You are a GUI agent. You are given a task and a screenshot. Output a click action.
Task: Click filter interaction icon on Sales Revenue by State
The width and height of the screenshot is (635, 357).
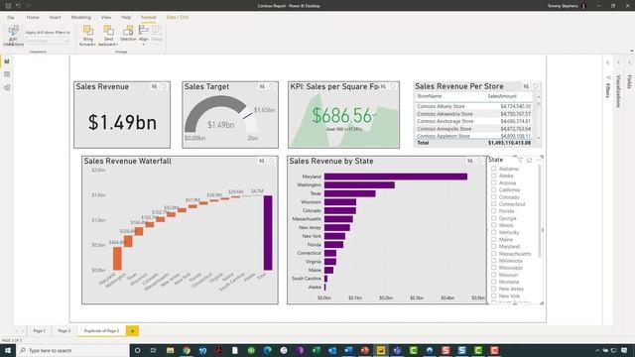click(469, 161)
